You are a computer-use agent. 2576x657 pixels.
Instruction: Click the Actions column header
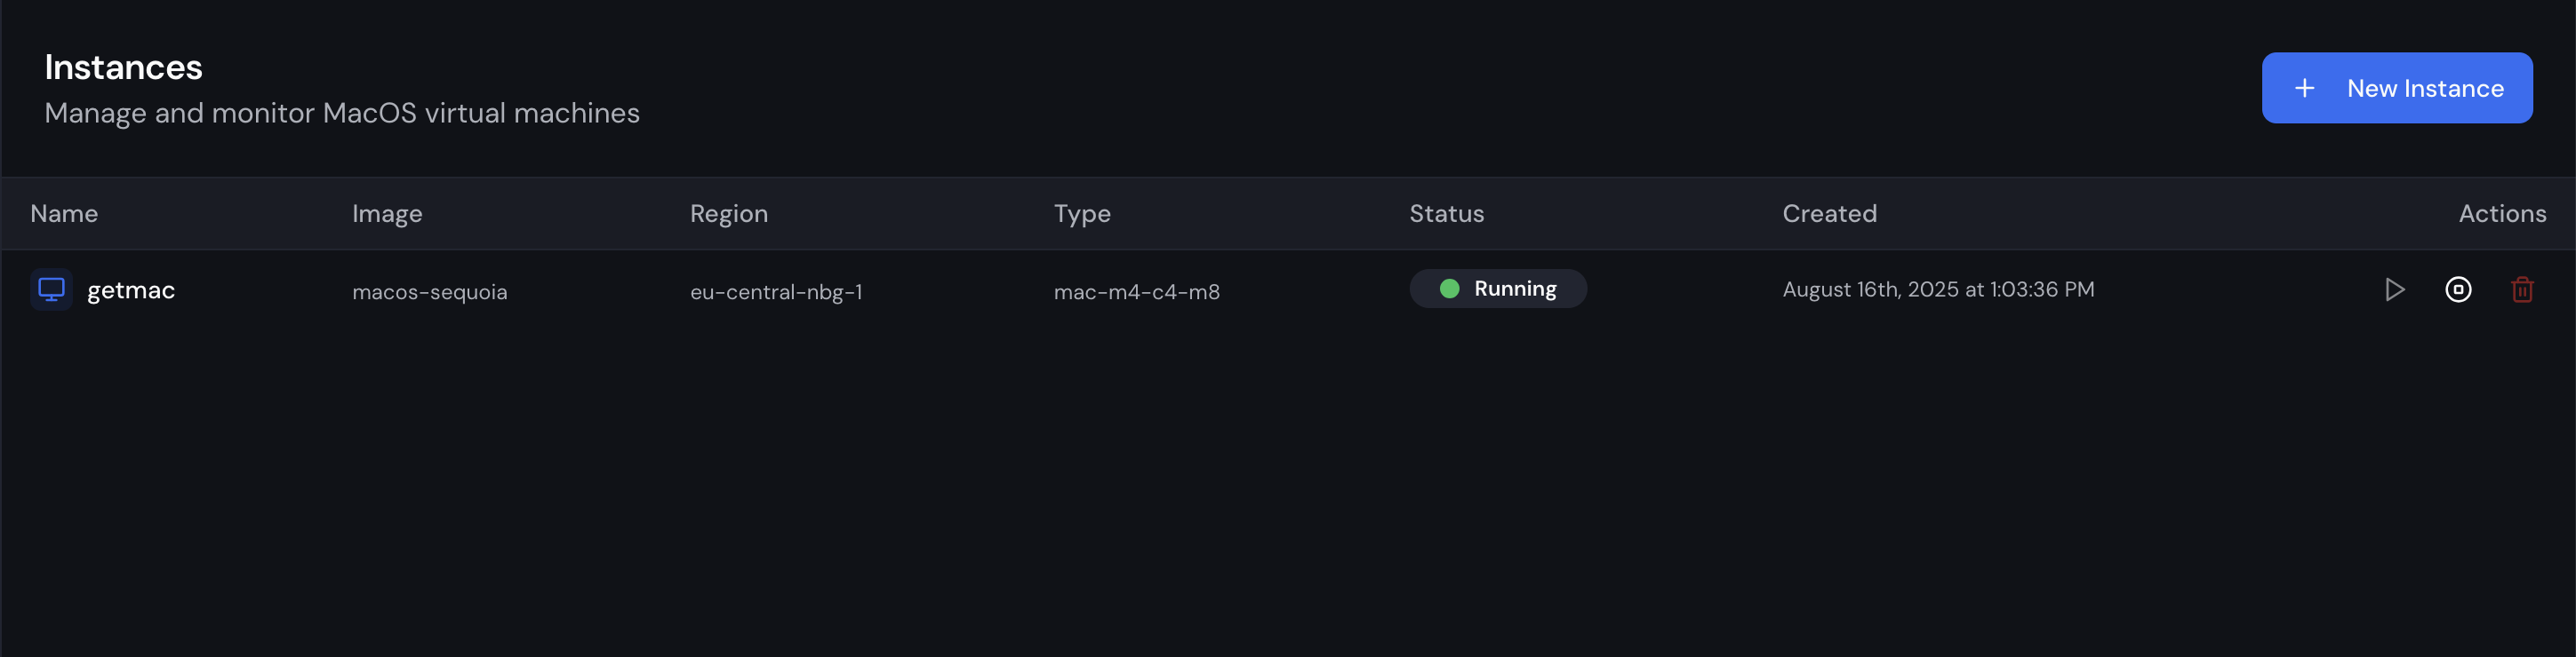coord(2501,213)
